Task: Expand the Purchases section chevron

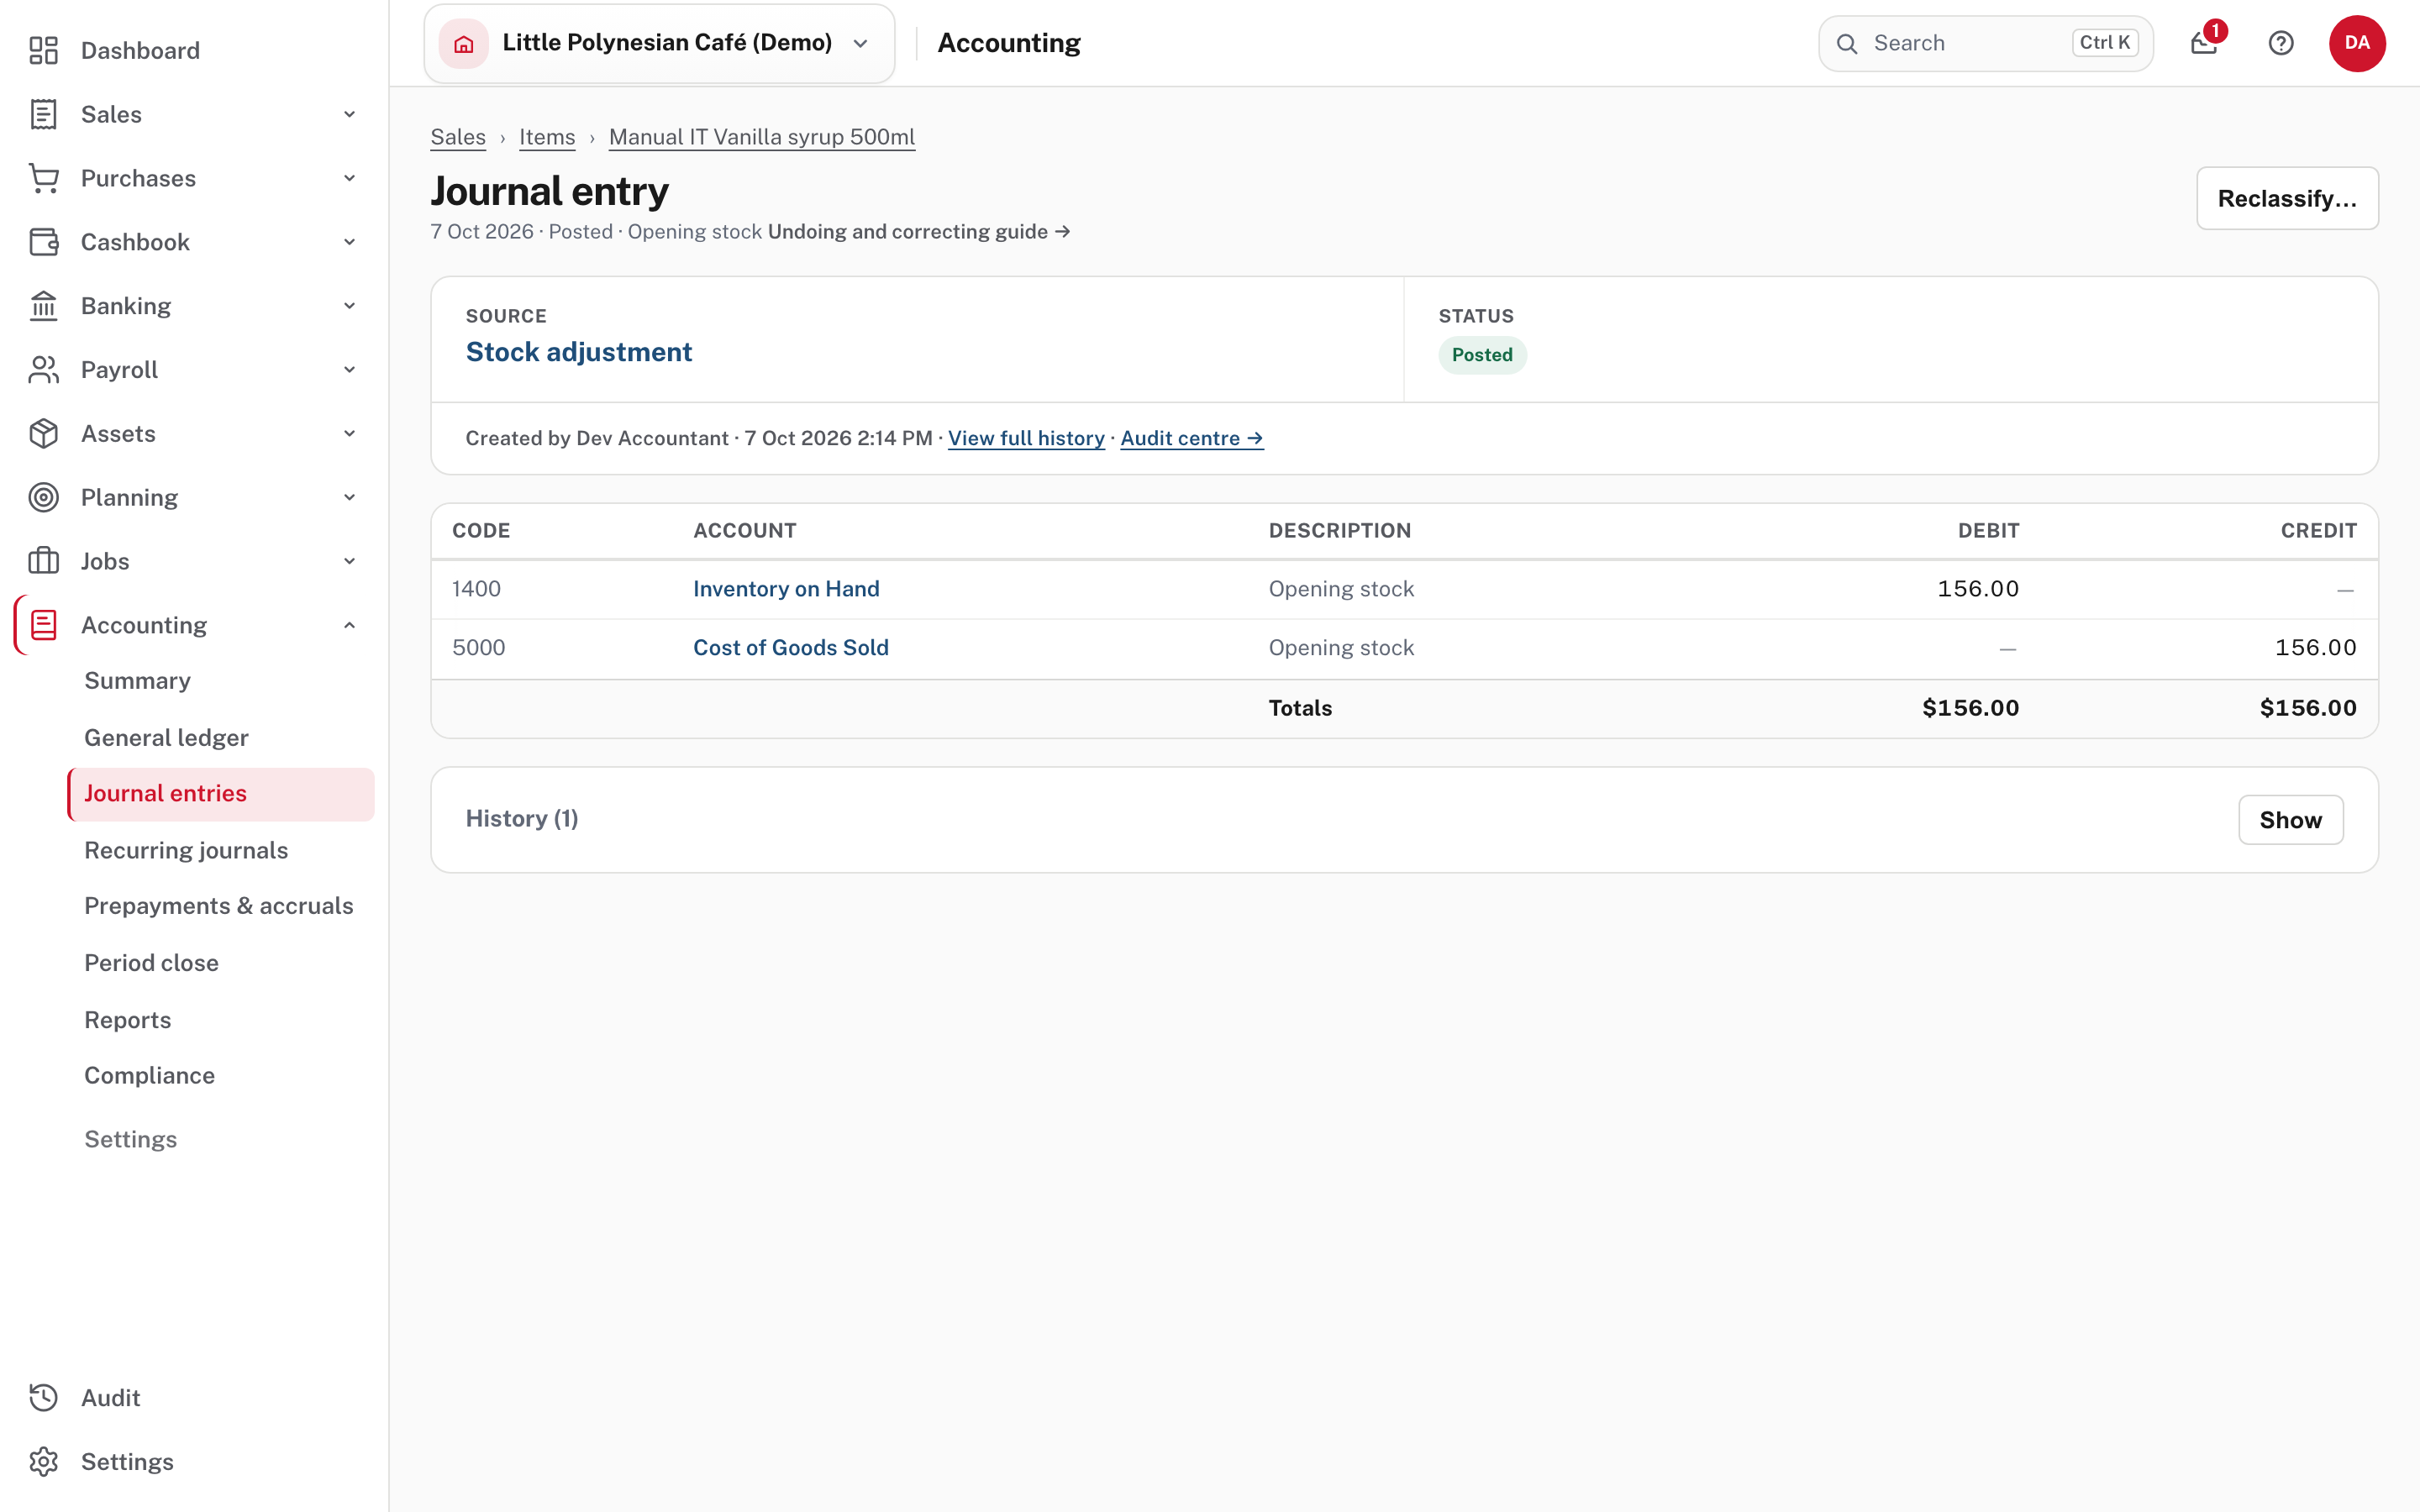Action: pos(349,178)
